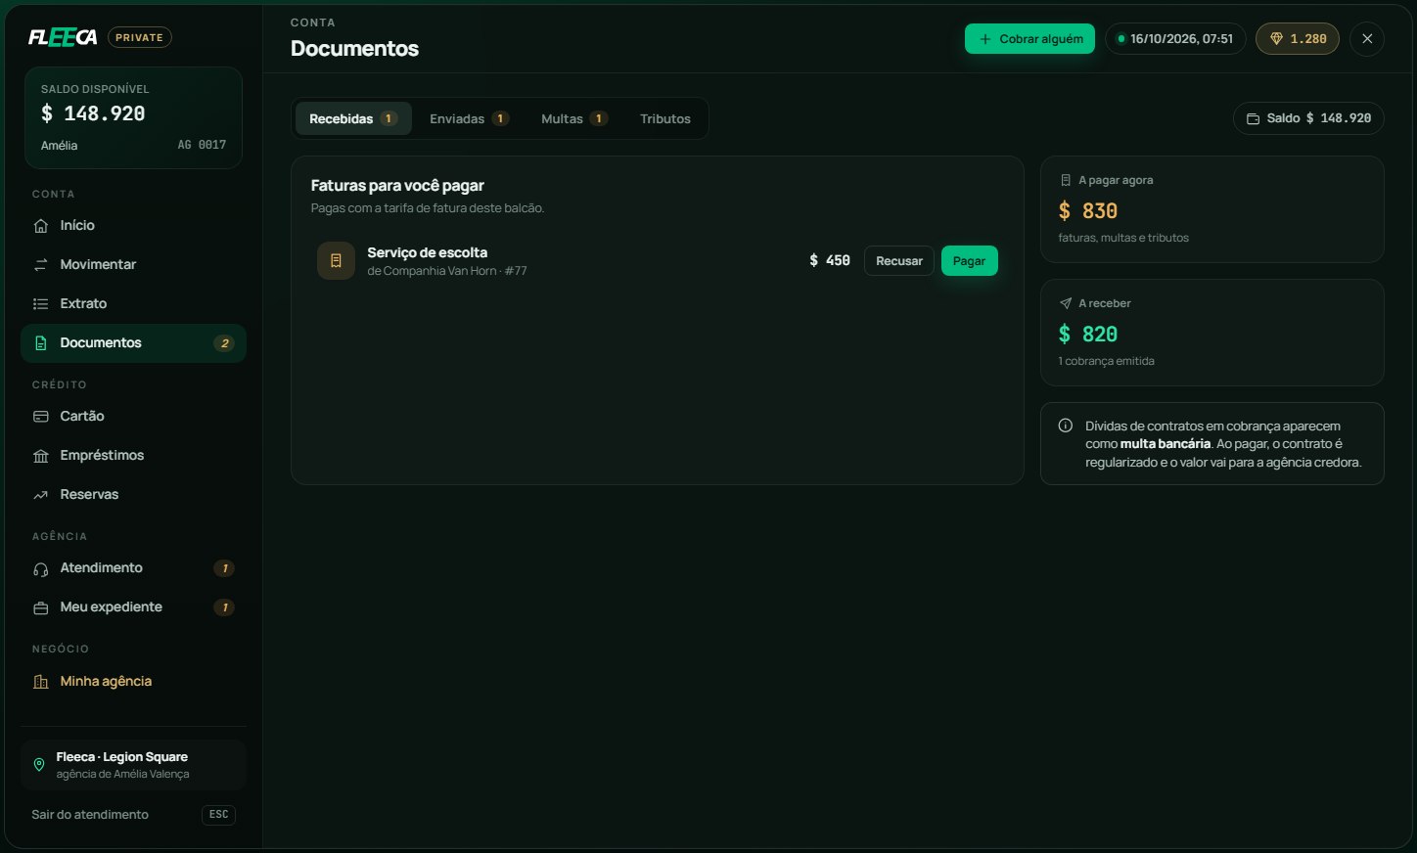Click the $ 450 invoice amount
The width and height of the screenshot is (1417, 853).
pyautogui.click(x=830, y=261)
